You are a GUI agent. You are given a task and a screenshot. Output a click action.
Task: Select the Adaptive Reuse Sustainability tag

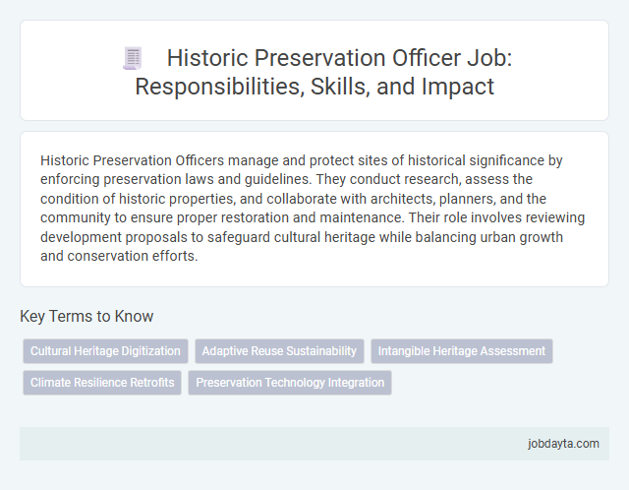point(279,351)
